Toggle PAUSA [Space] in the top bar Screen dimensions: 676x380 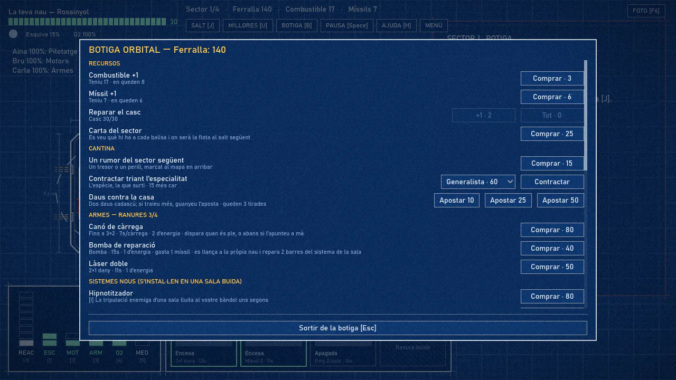(347, 25)
